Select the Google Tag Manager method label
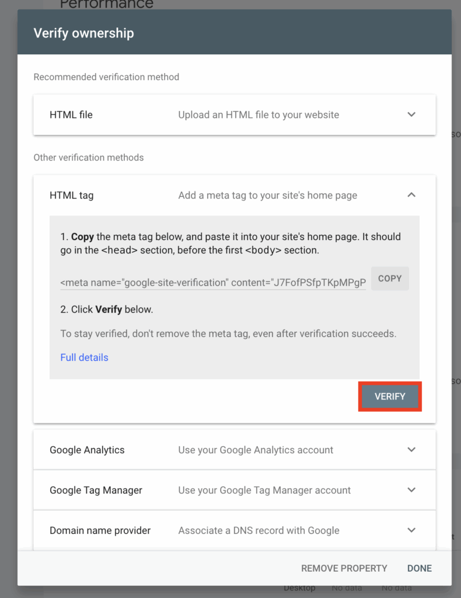Viewport: 461px width, 598px height. (96, 491)
